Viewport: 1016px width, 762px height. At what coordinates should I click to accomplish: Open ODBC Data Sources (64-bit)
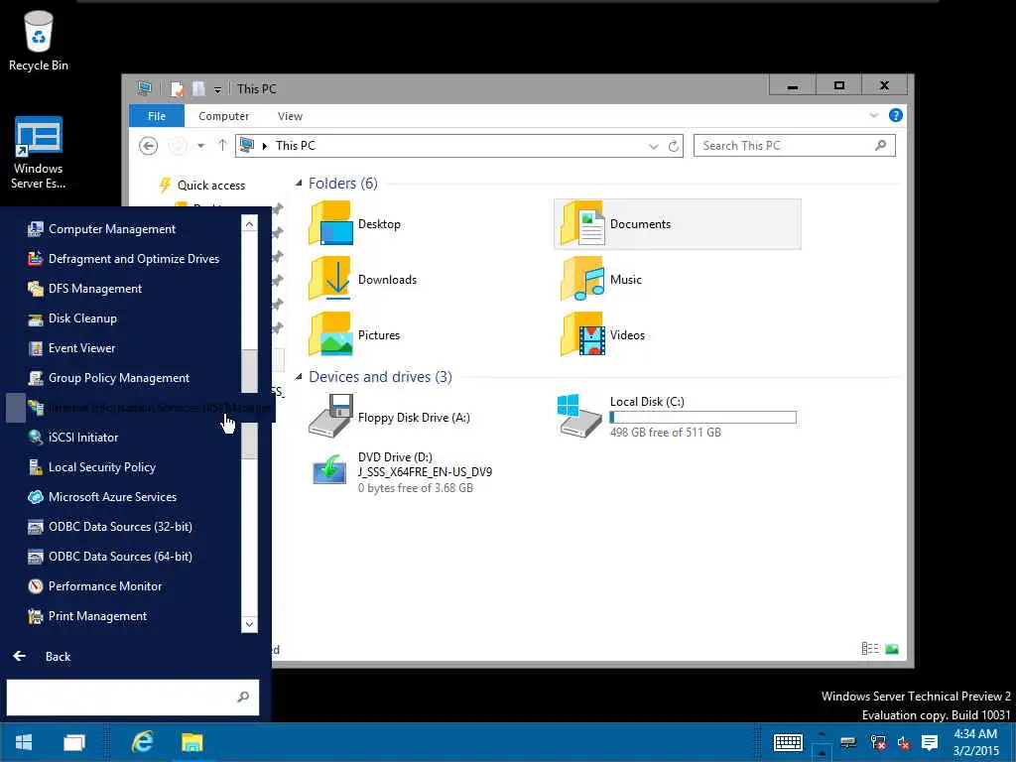click(x=123, y=557)
